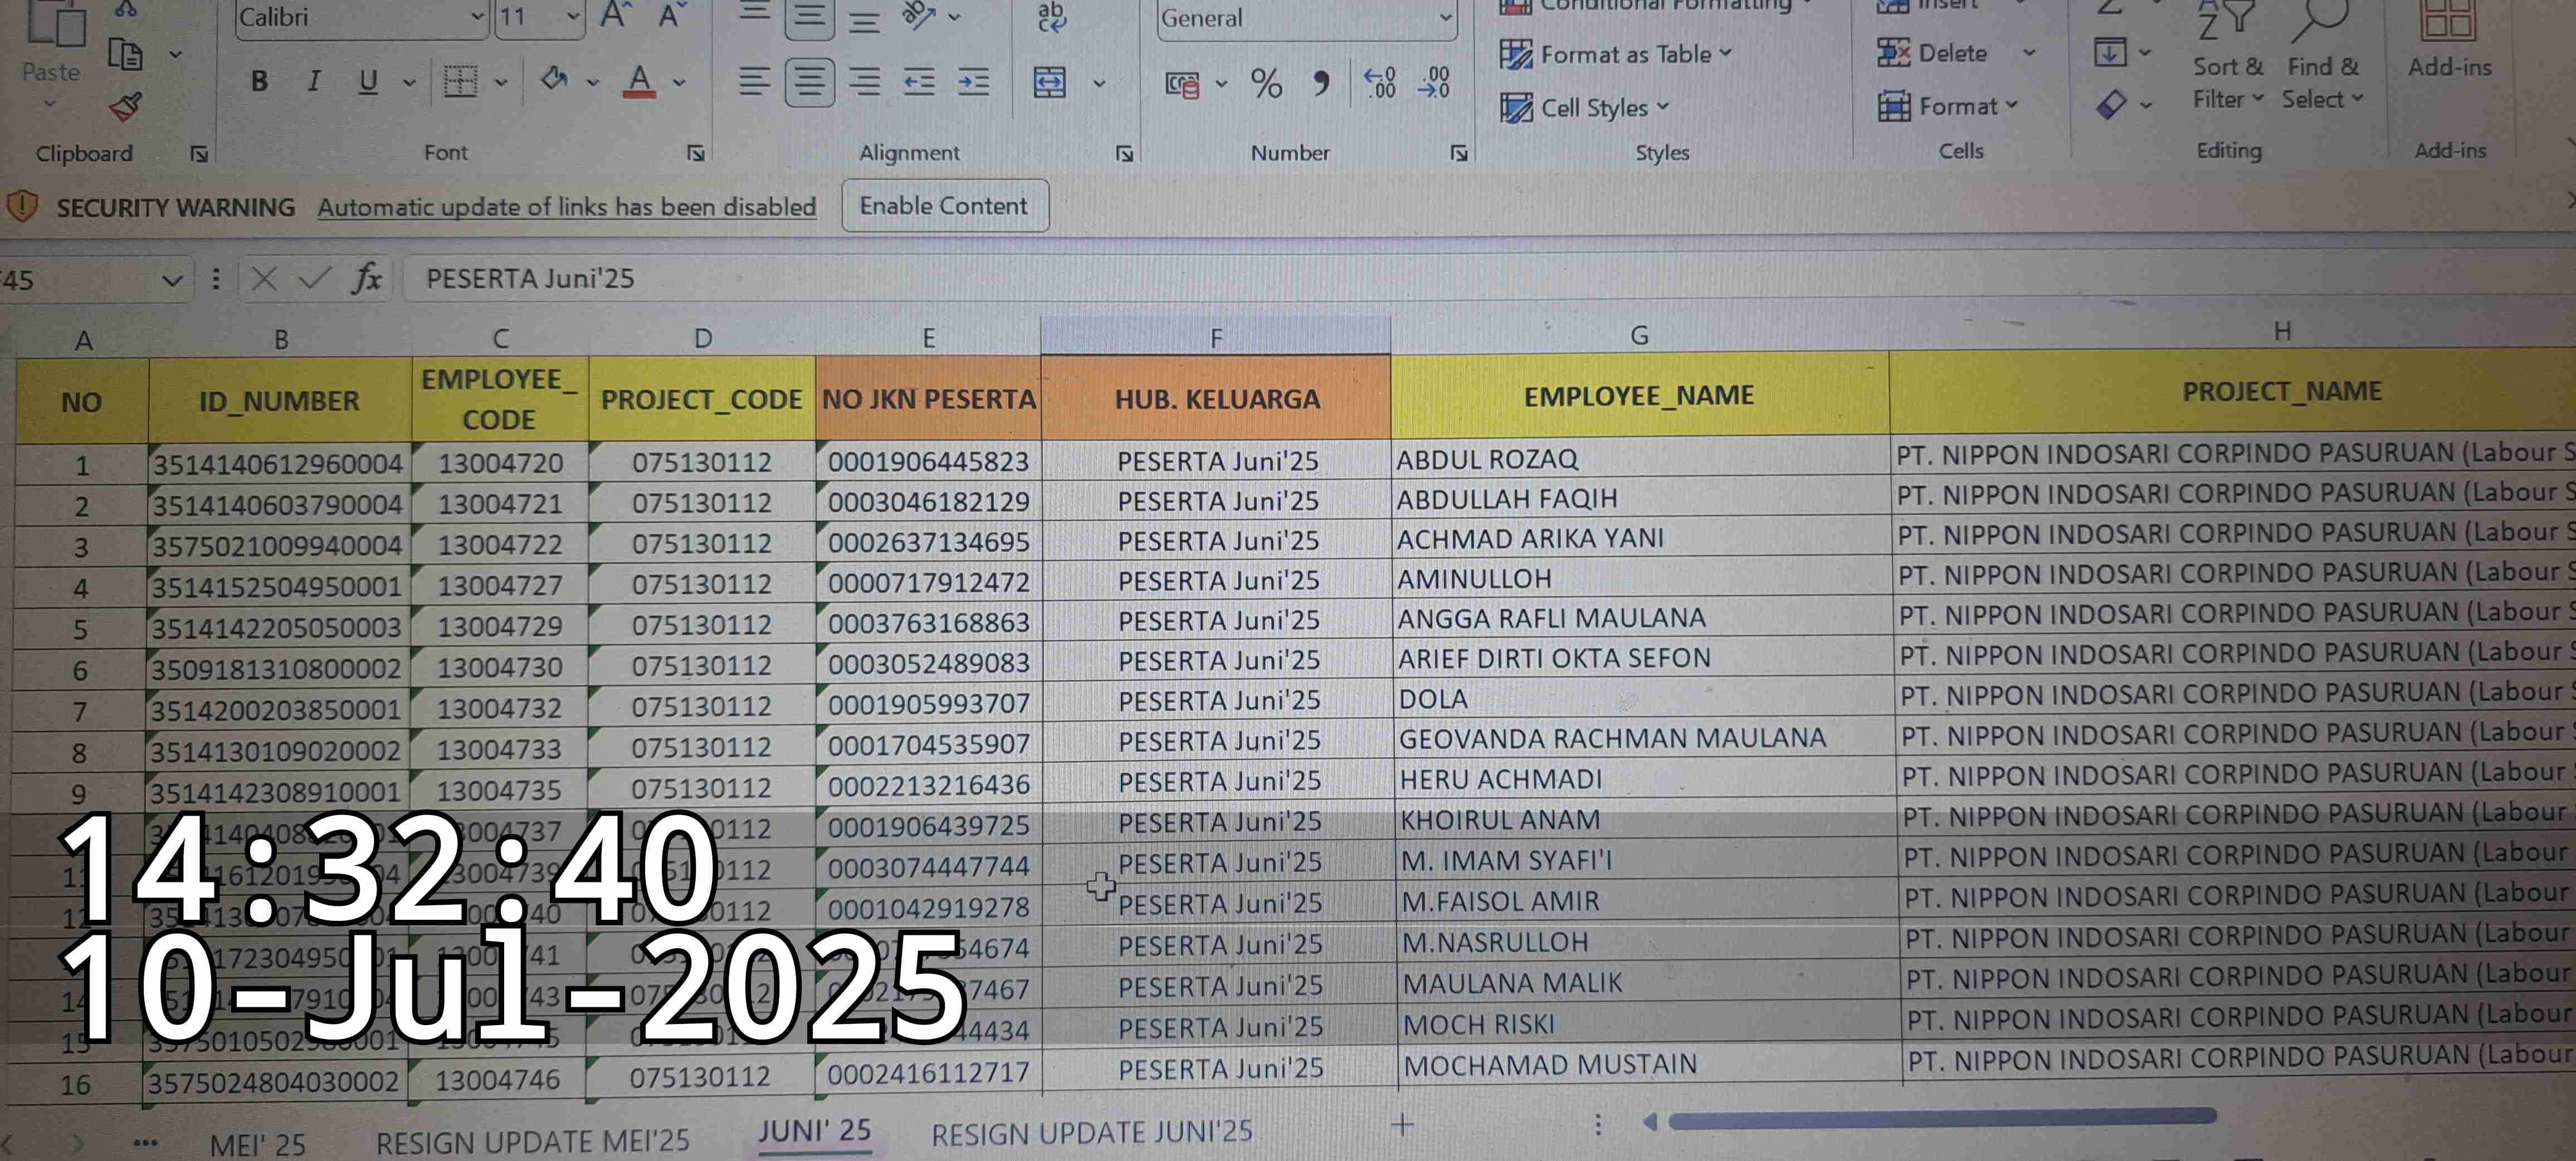Open the General number format dropdown
This screenshot has height=1161, width=2576.
(1445, 18)
